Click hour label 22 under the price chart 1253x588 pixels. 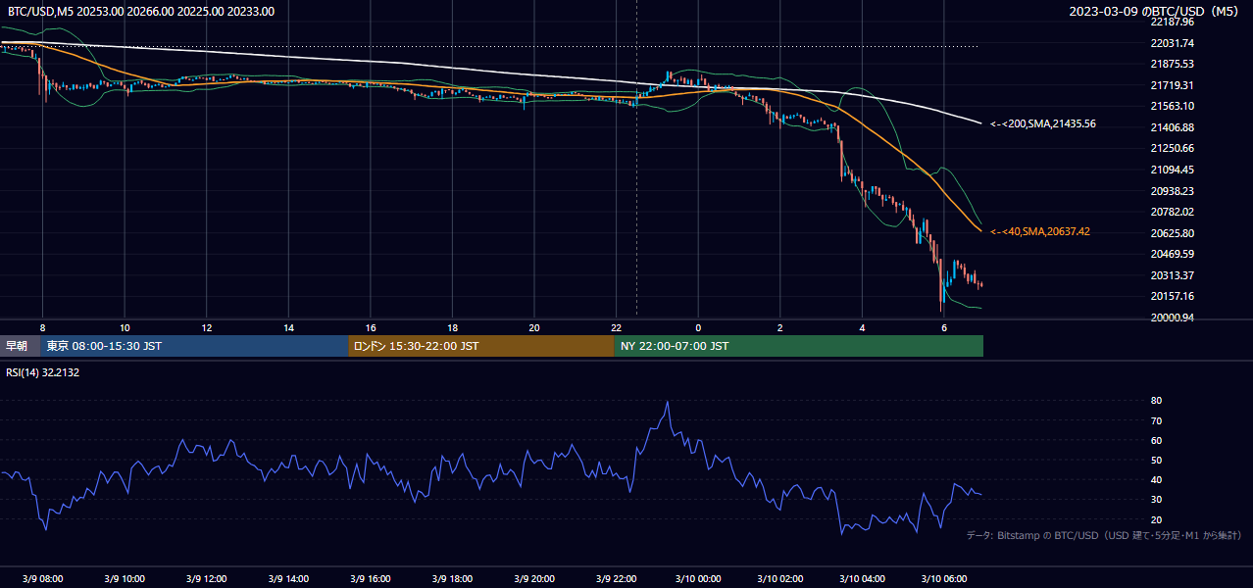pyautogui.click(x=617, y=327)
